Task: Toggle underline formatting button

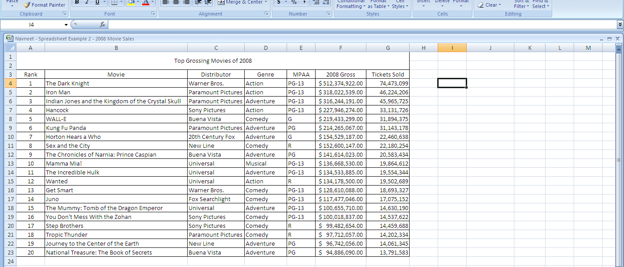Action: (97, 2)
